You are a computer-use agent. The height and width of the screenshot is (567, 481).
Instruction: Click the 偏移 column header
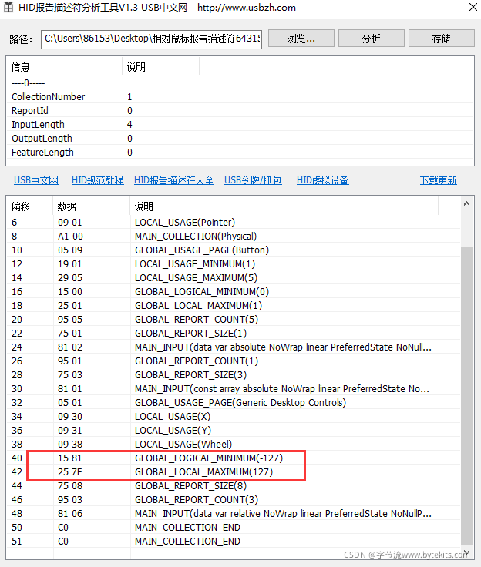(30, 206)
